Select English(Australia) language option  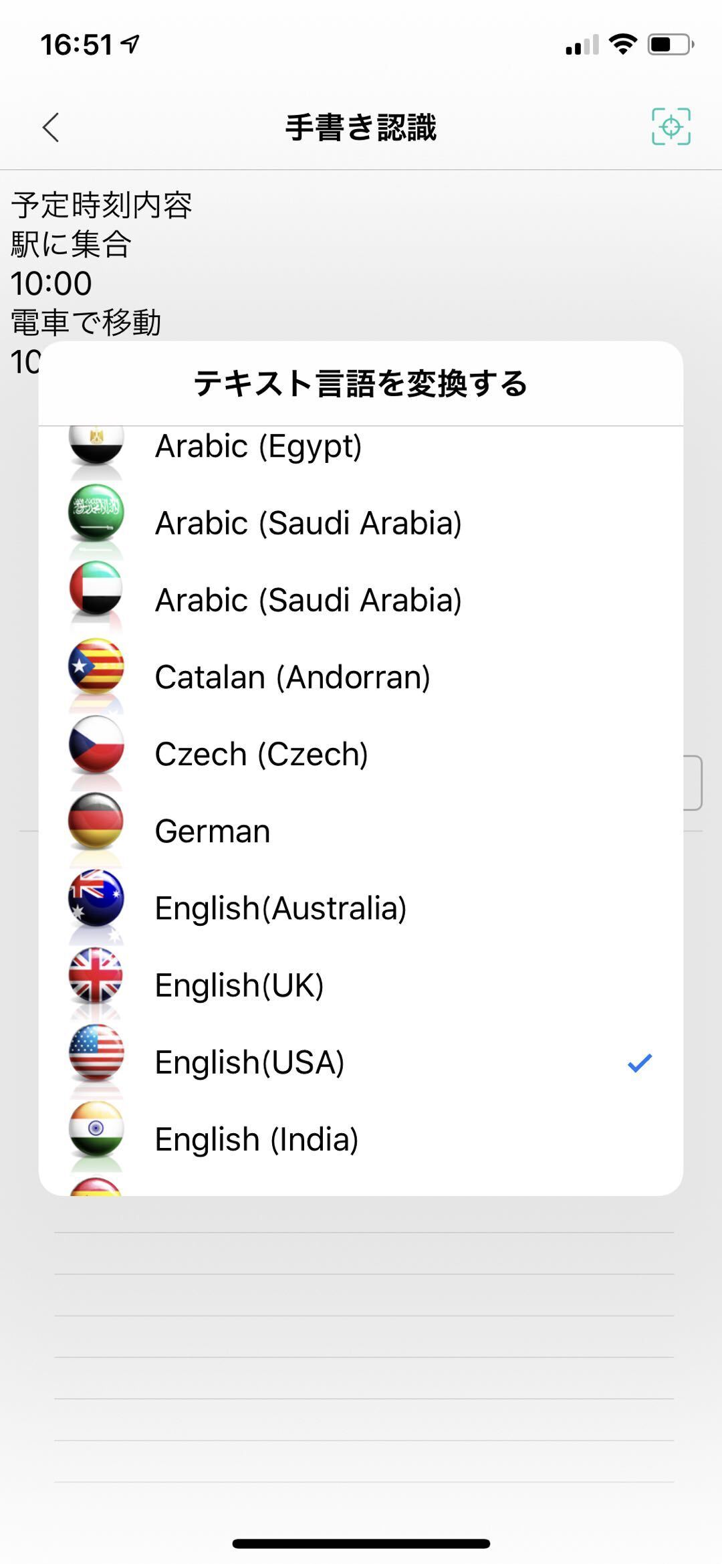point(281,908)
